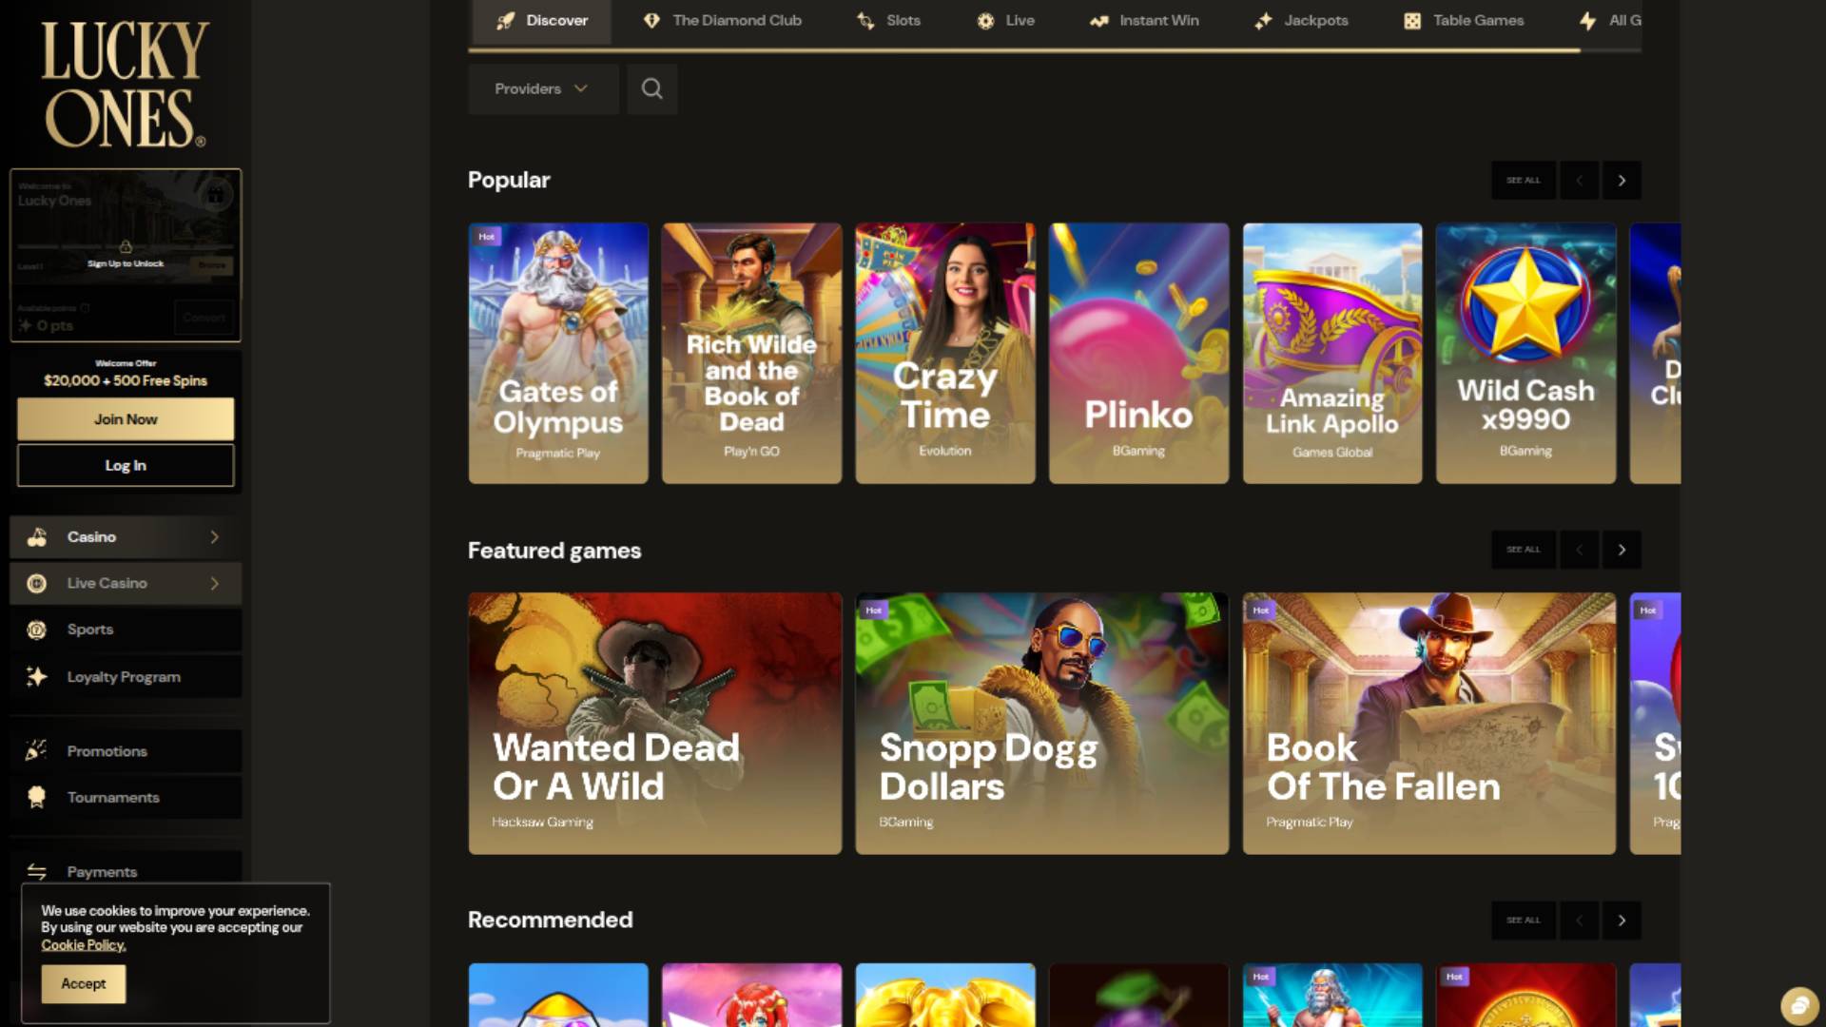Open the Cookie Policy link
Image resolution: width=1826 pixels, height=1027 pixels.
coord(83,945)
